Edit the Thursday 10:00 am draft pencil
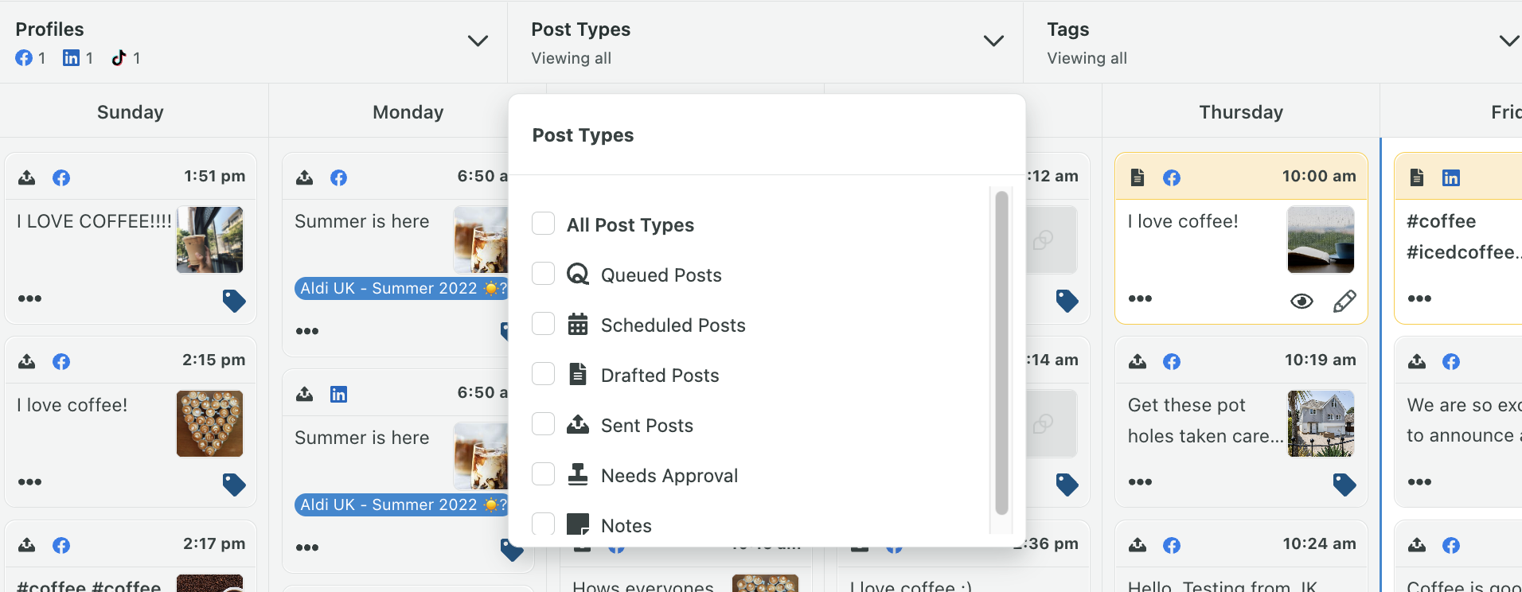The image size is (1522, 592). coord(1344,301)
